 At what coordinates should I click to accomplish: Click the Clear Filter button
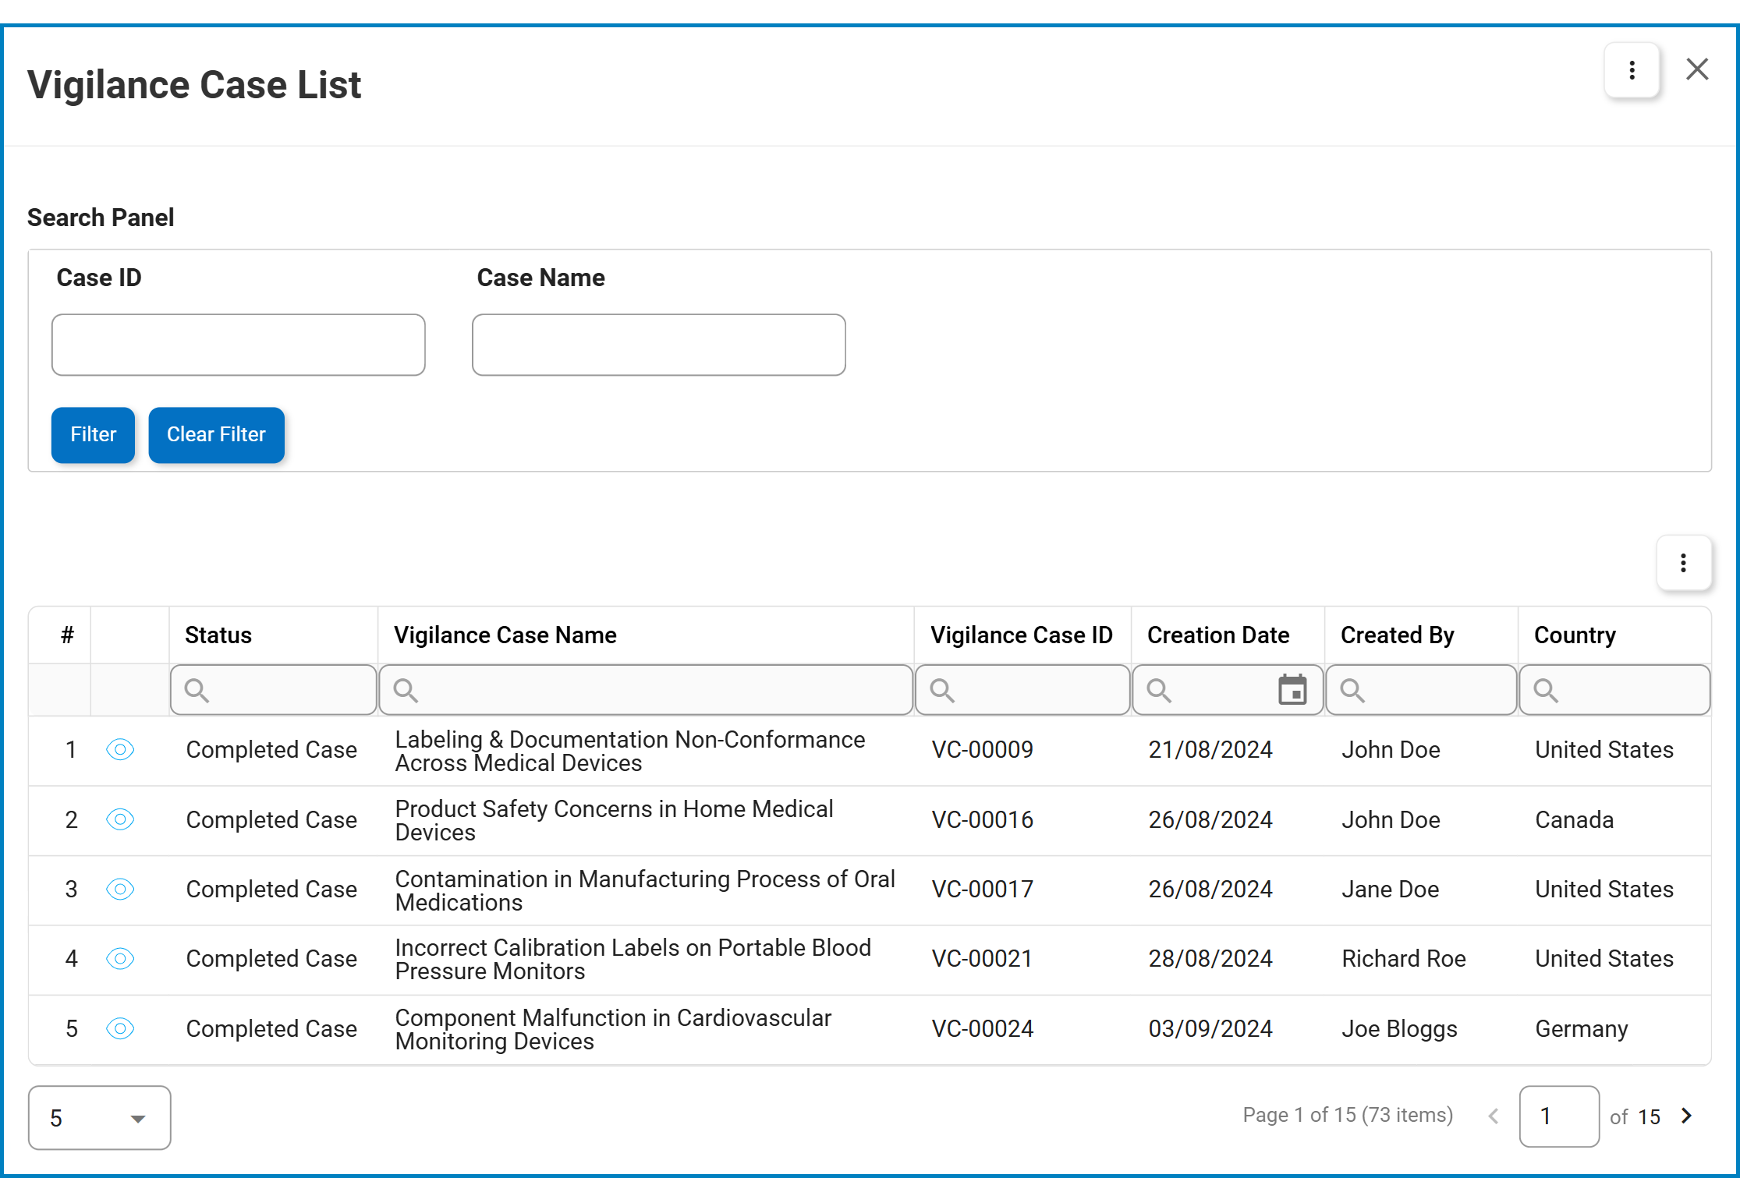[216, 435]
